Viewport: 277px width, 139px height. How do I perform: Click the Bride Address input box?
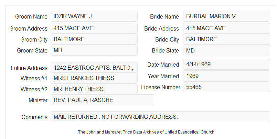click(226, 28)
